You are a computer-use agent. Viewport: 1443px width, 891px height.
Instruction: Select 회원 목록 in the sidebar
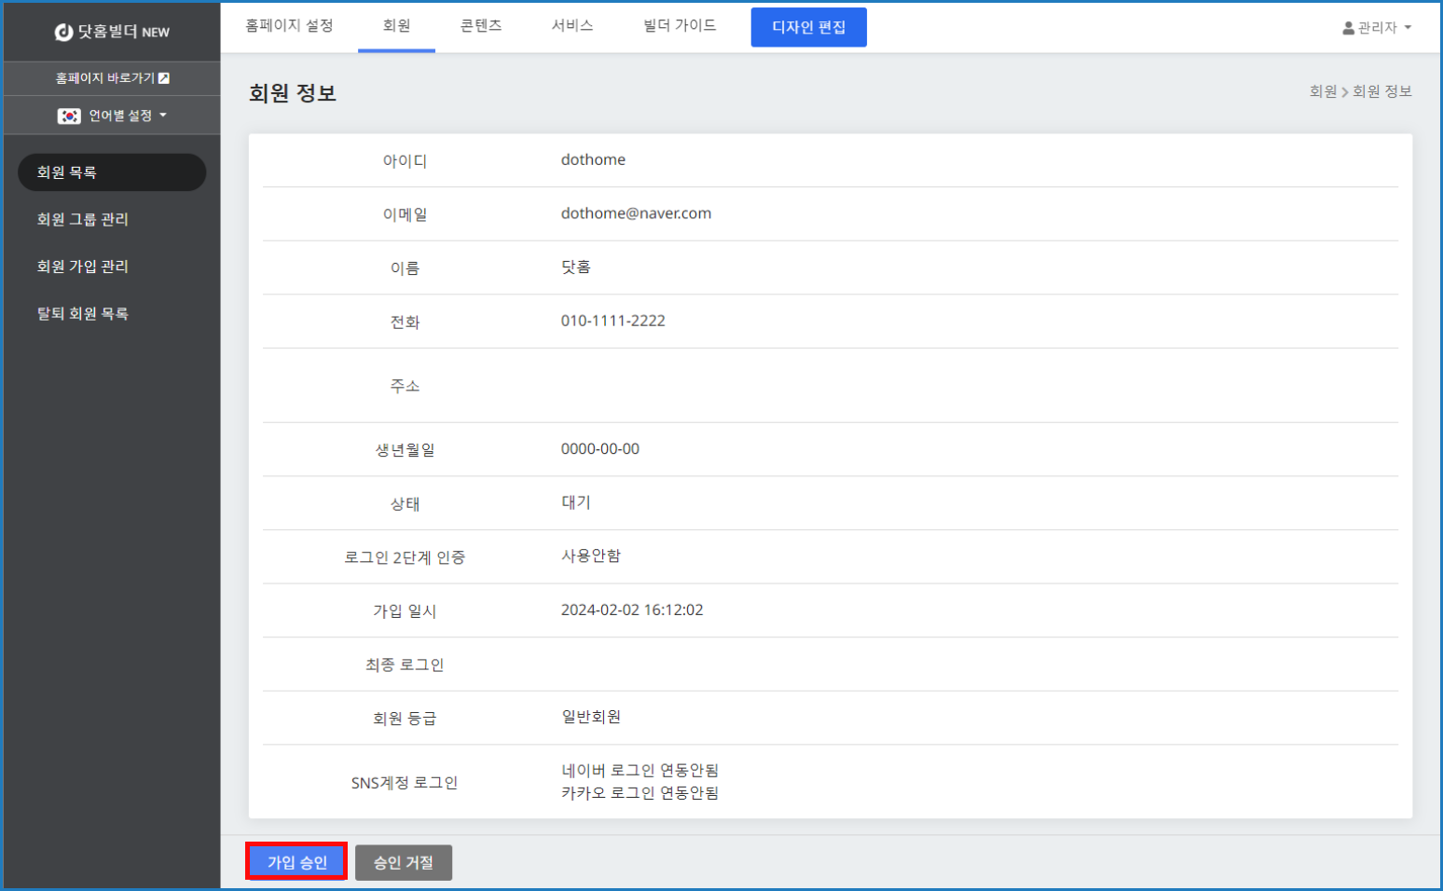[x=112, y=172]
